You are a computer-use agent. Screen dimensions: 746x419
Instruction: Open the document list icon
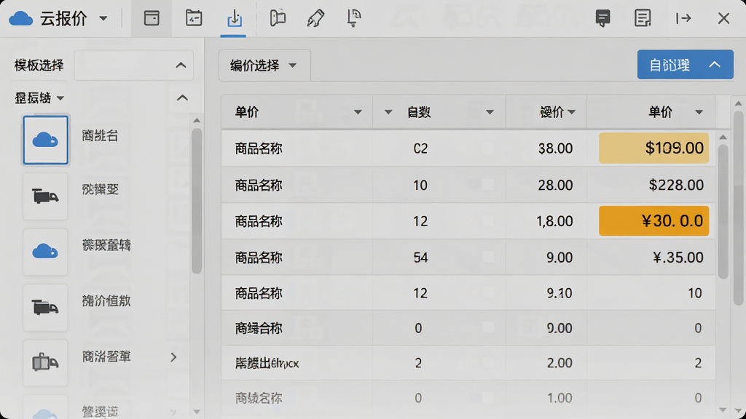[x=643, y=18]
